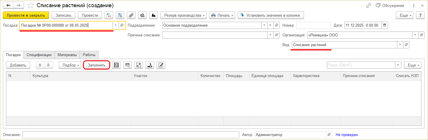Click the calendar icon beside Дата field
428x140 pixels.
point(385,25)
